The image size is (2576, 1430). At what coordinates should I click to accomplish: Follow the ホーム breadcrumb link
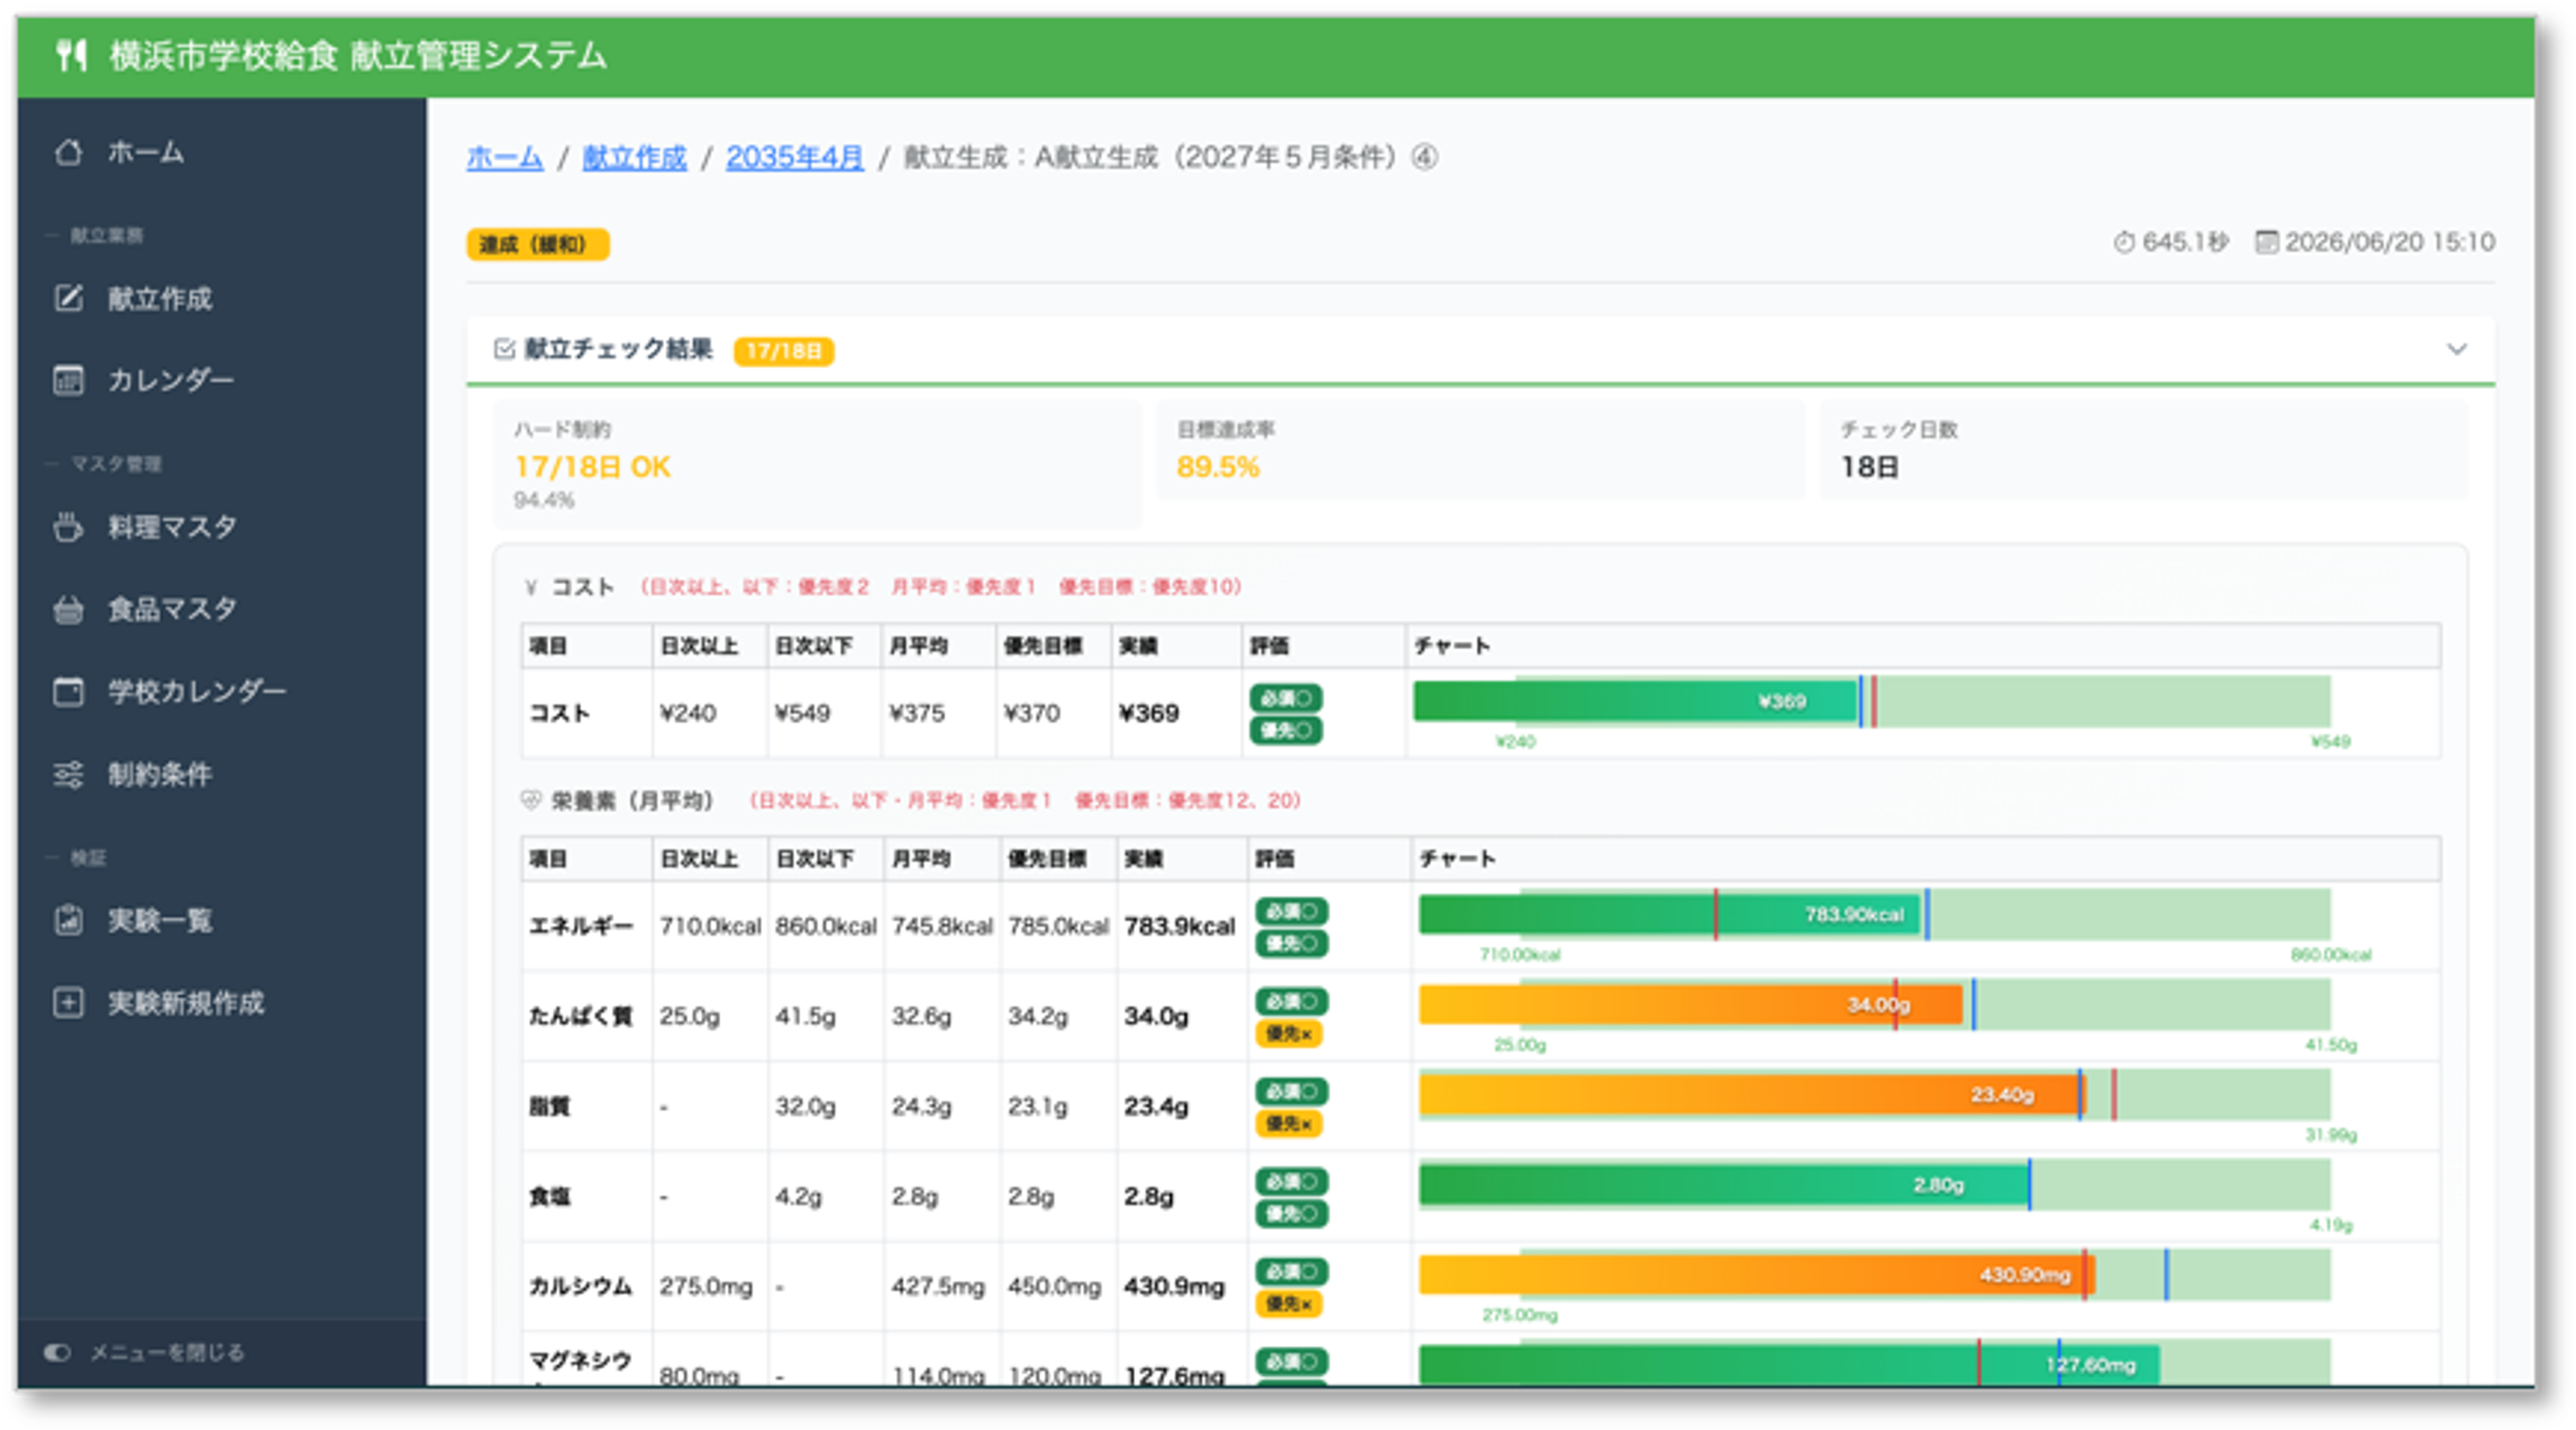505,158
